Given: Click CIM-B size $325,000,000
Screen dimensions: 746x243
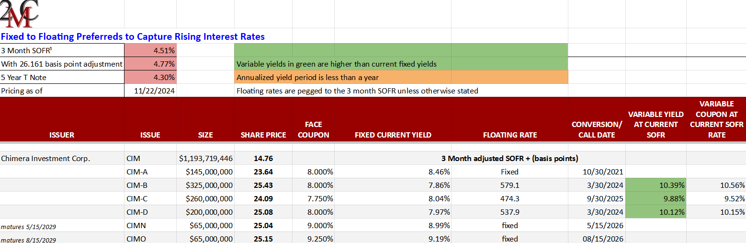Looking at the screenshot, I should click(x=205, y=185).
